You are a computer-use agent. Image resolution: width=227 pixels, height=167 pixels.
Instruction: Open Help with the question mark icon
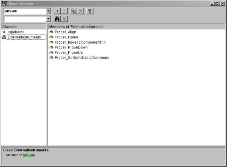point(90,11)
